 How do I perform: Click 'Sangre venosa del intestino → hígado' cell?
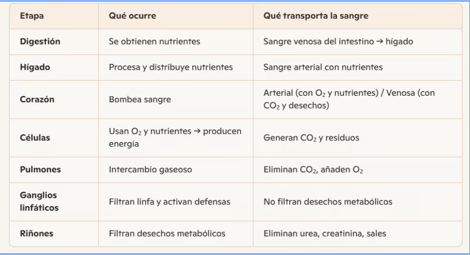point(339,42)
